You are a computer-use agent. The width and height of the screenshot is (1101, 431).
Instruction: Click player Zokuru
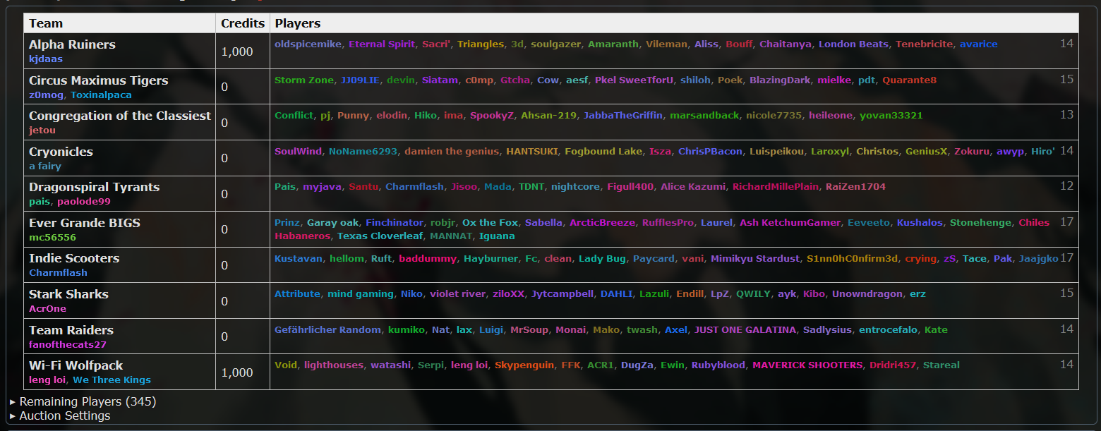972,152
